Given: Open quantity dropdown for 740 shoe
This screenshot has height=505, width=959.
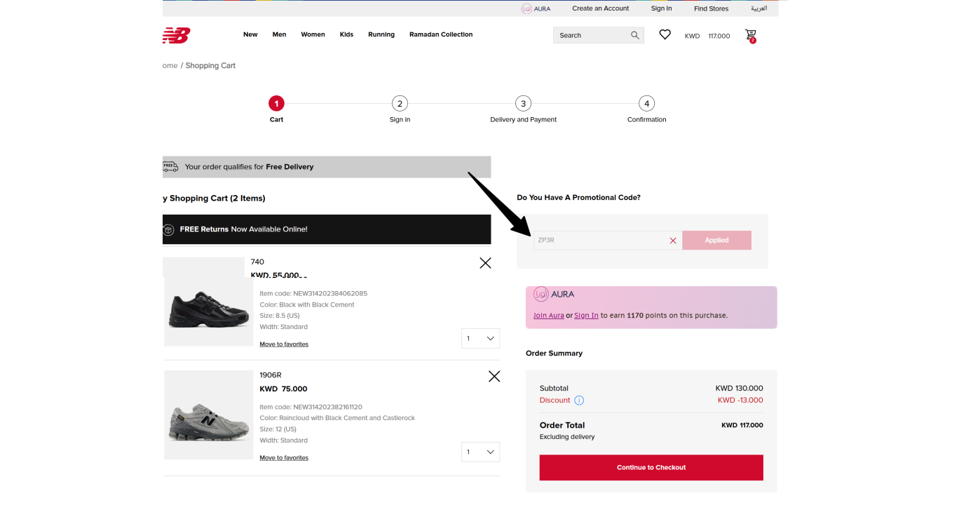Looking at the screenshot, I should (x=481, y=338).
